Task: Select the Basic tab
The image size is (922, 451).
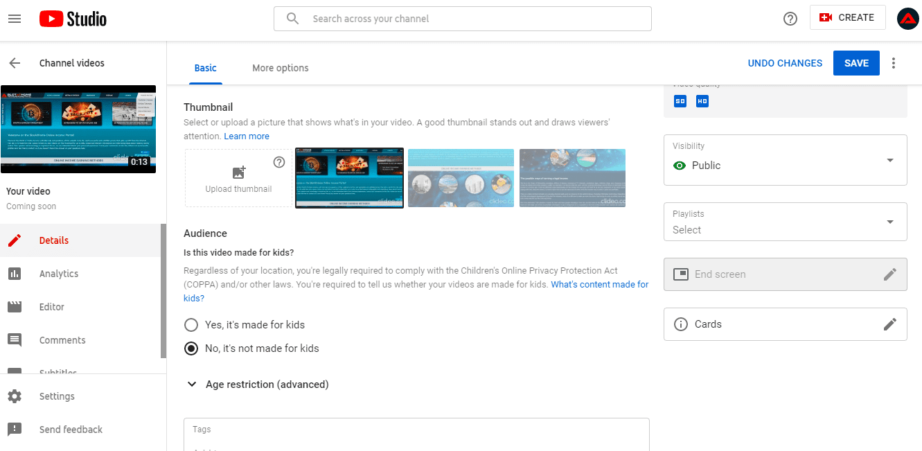Action: click(x=205, y=68)
